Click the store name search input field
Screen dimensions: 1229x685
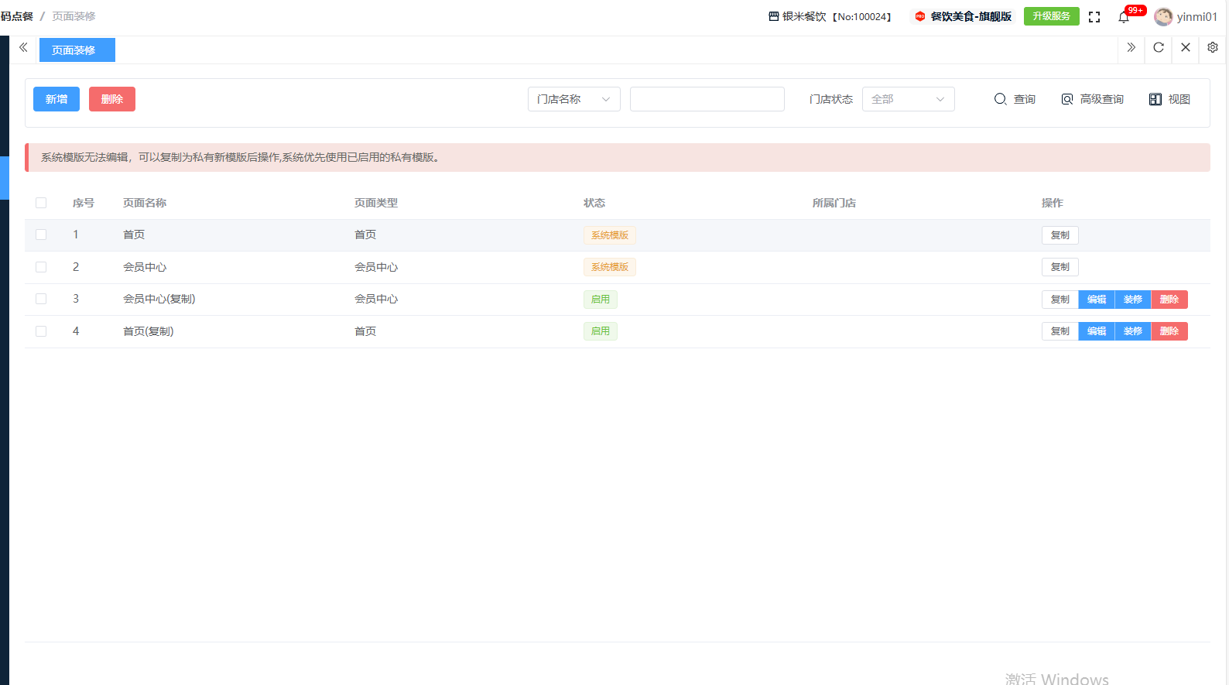pos(707,99)
